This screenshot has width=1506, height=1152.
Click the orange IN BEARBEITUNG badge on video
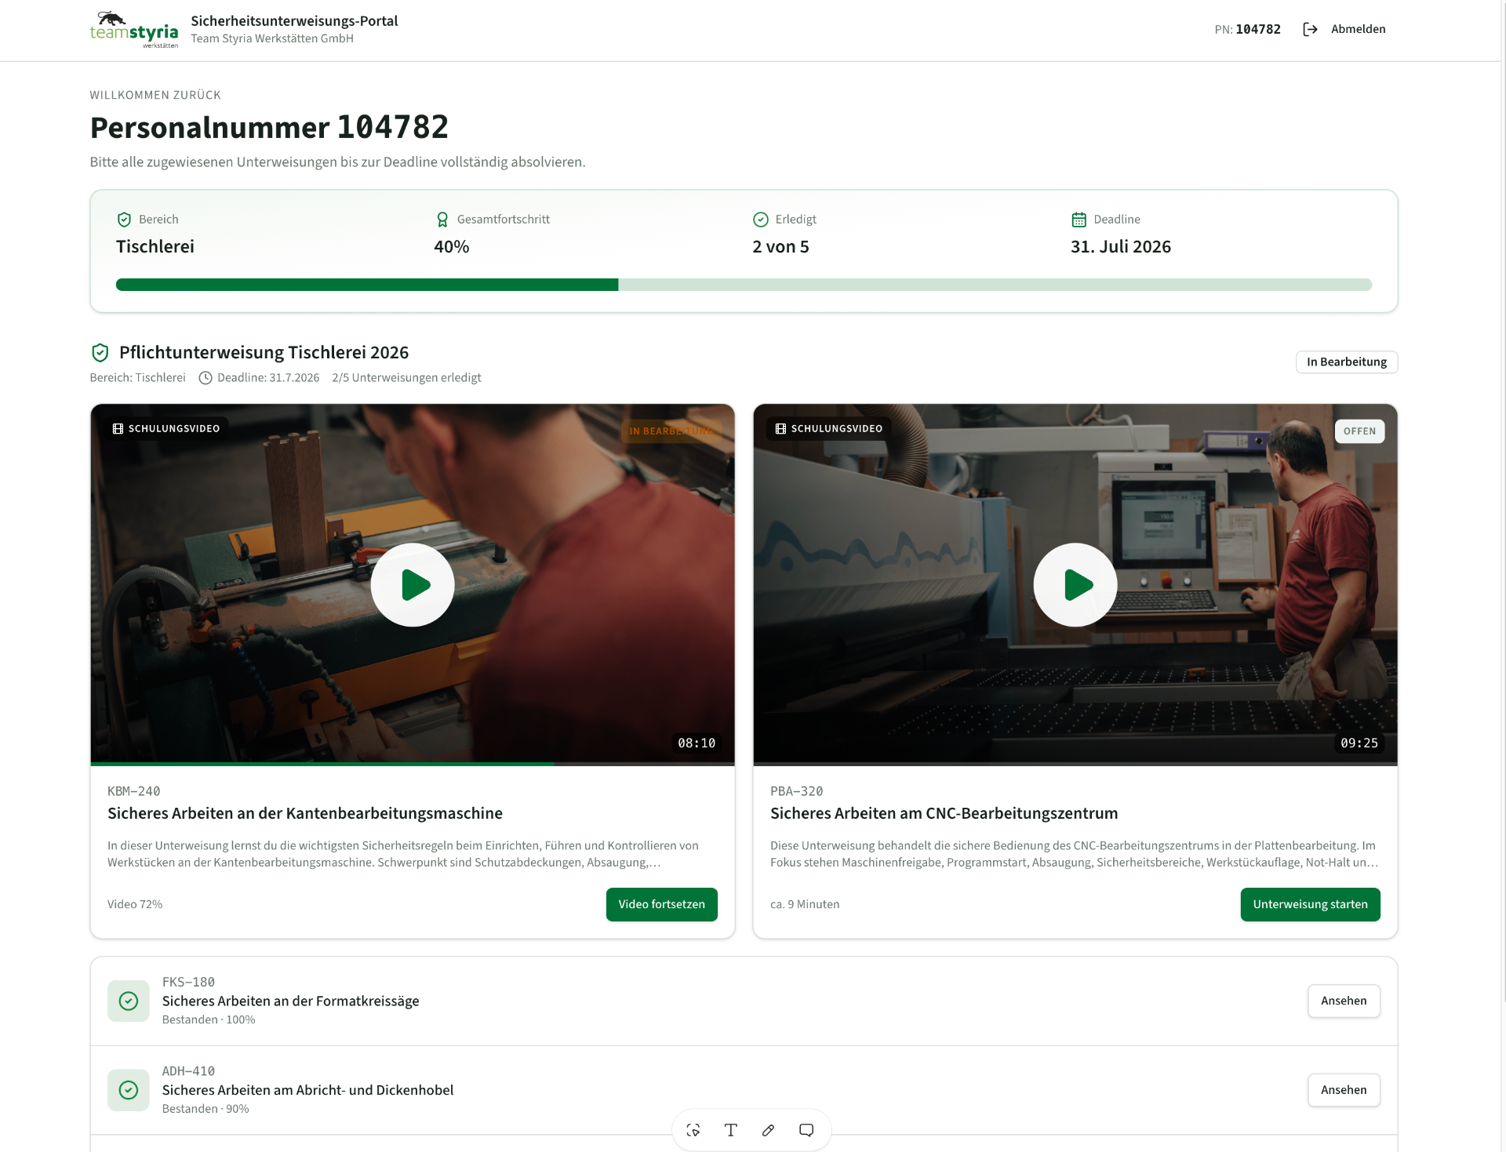pyautogui.click(x=671, y=431)
